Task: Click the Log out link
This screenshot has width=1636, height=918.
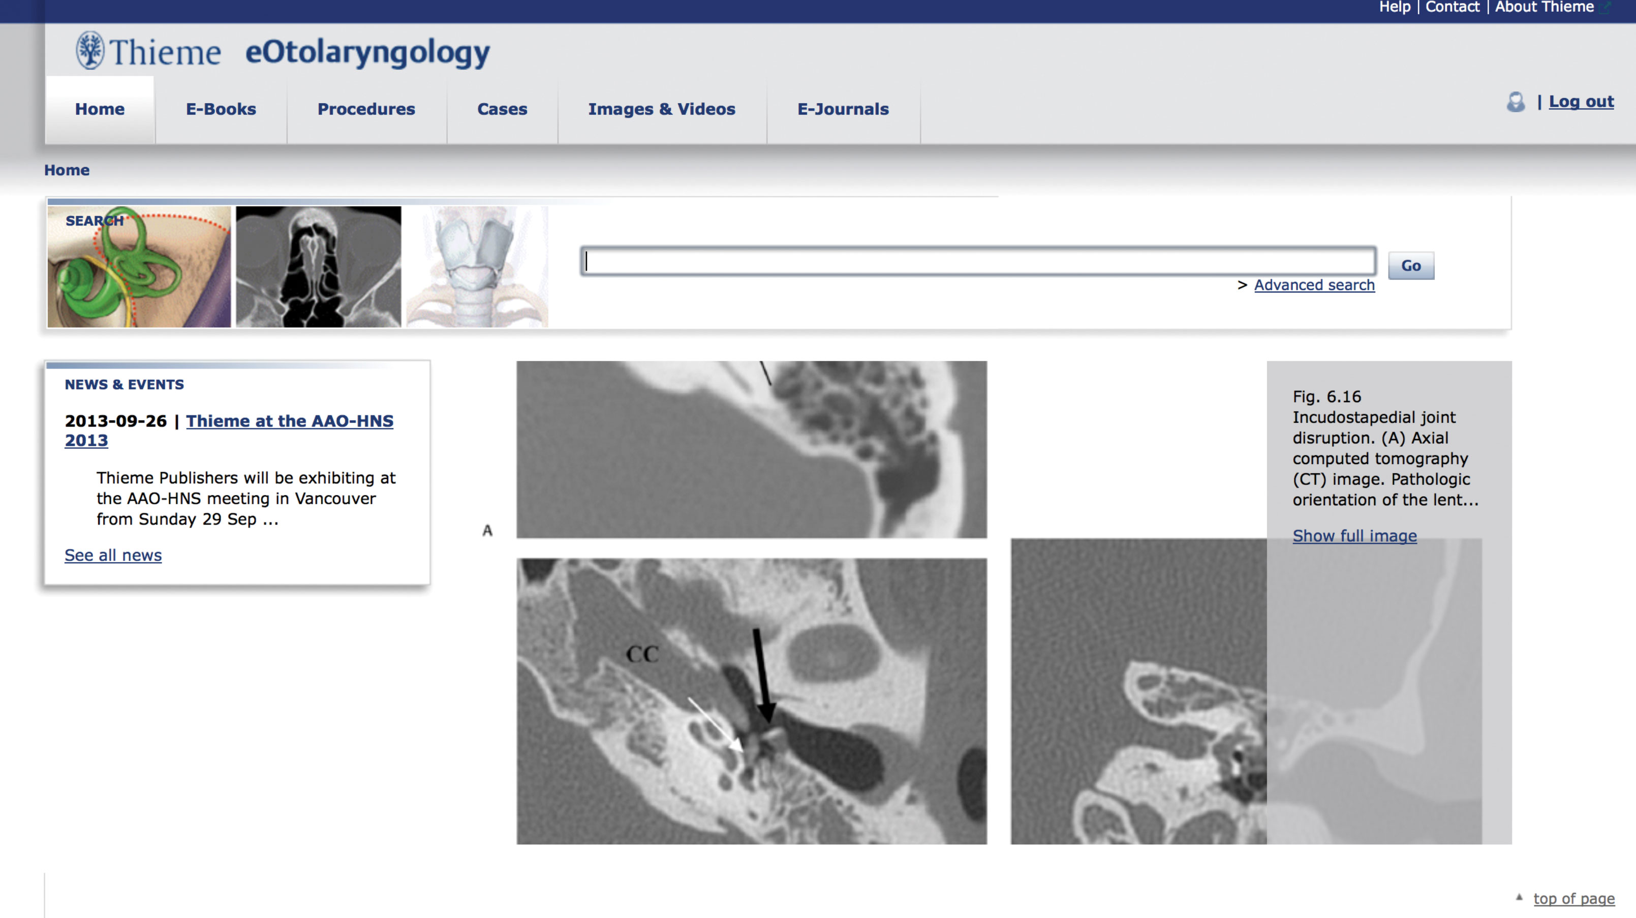Action: (1581, 102)
